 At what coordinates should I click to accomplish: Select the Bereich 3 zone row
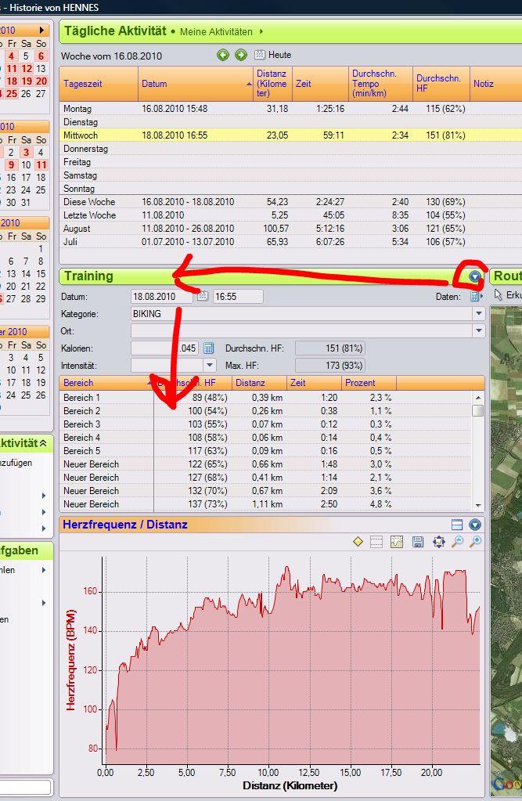[265, 424]
